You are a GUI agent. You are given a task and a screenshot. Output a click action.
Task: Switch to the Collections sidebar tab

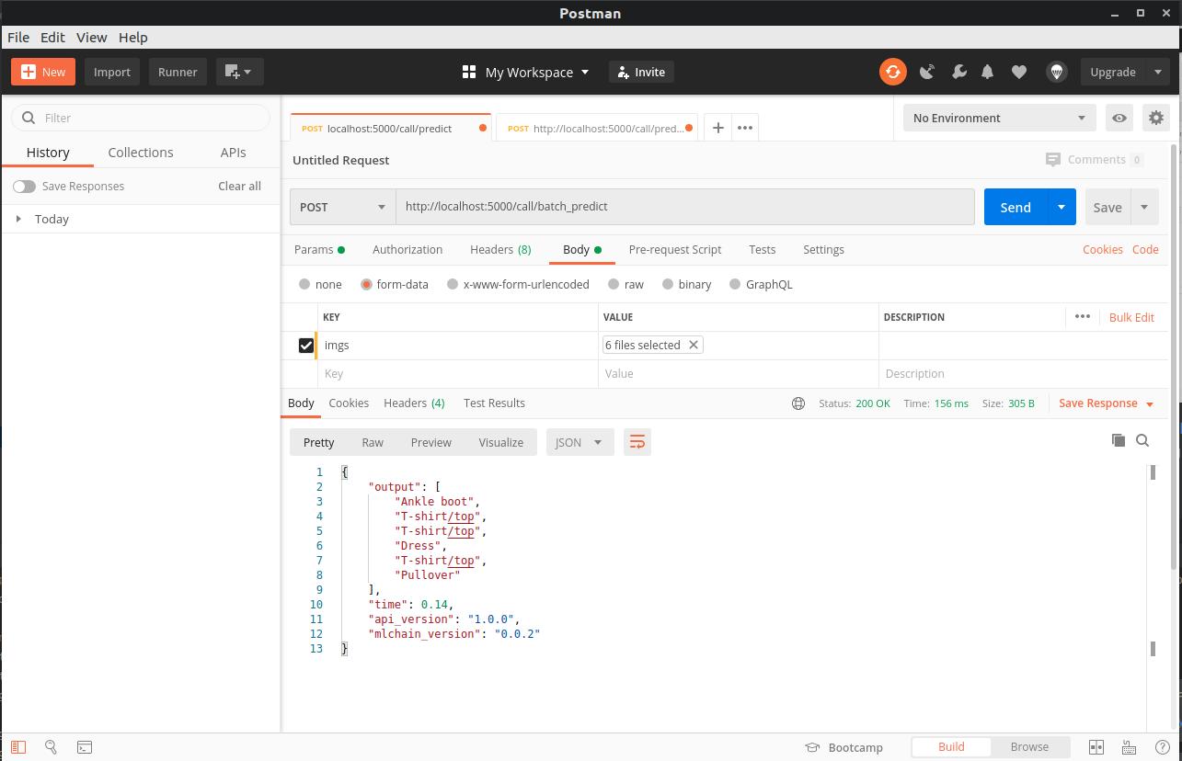[141, 153]
